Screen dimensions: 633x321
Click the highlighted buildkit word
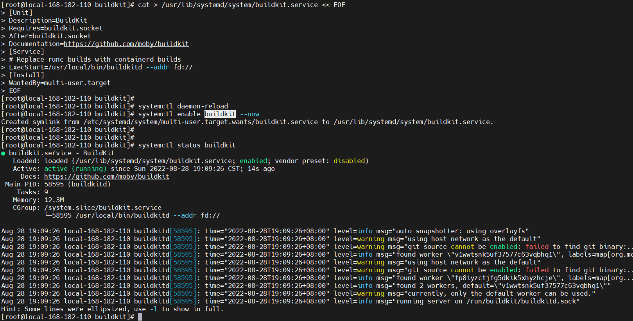[x=220, y=114]
